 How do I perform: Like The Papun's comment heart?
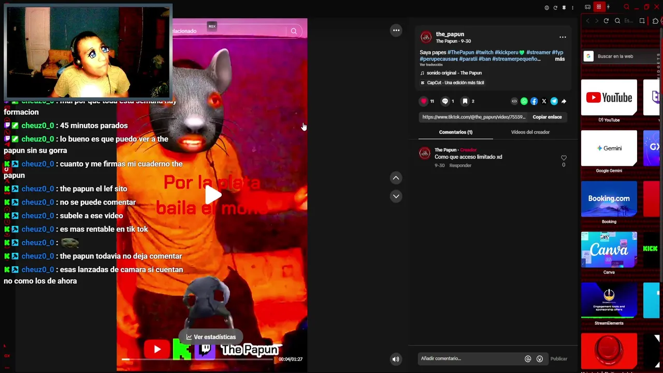(x=564, y=158)
